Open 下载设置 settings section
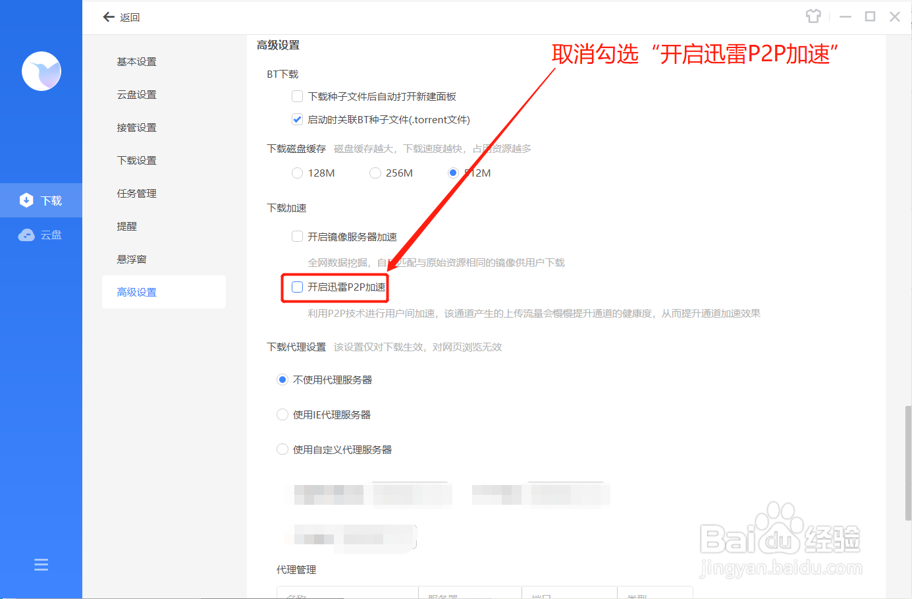Image resolution: width=912 pixels, height=599 pixels. (x=137, y=160)
